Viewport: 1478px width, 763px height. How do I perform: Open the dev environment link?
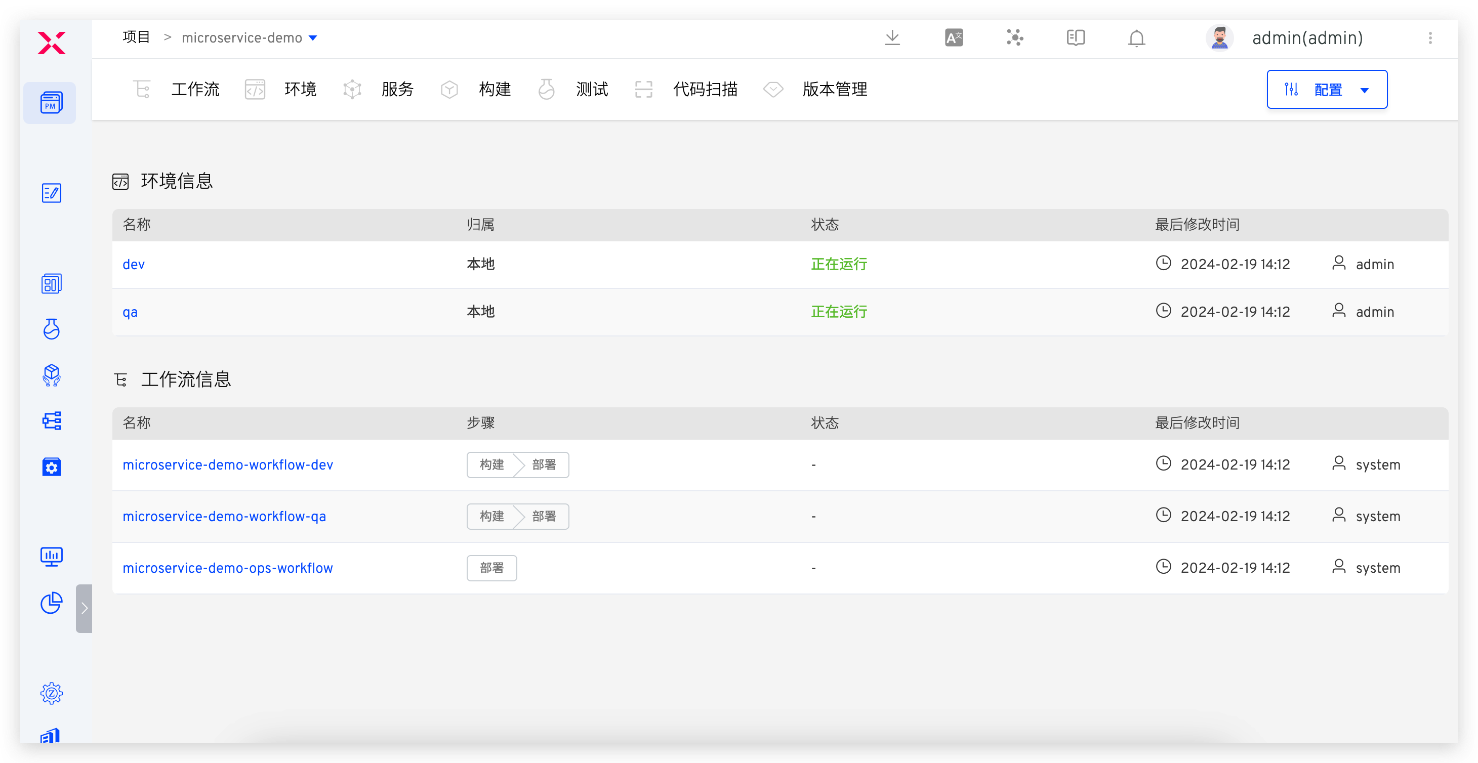pyautogui.click(x=133, y=265)
